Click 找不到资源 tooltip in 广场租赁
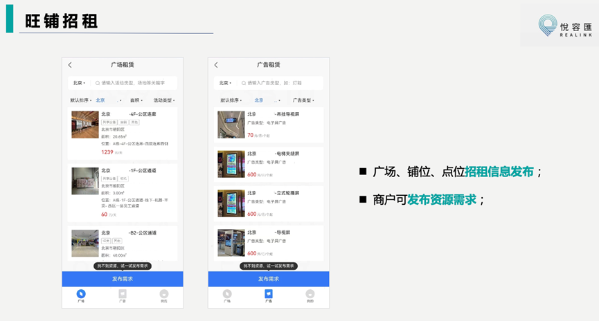599x321 pixels. (123, 266)
